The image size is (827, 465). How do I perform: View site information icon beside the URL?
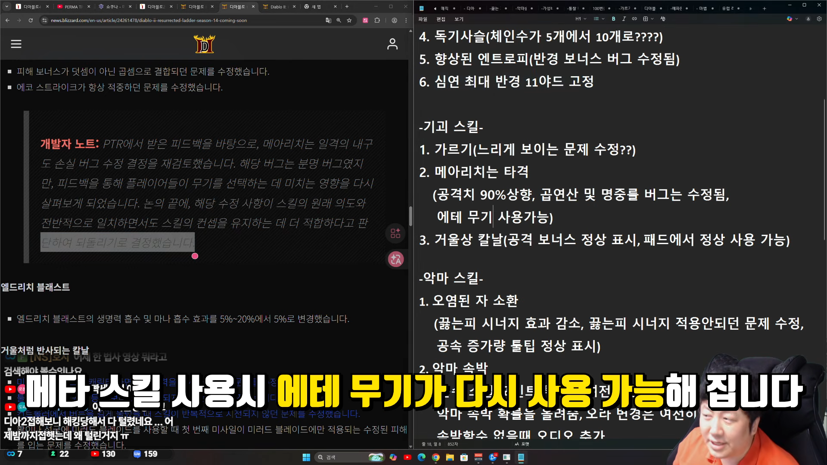click(44, 20)
